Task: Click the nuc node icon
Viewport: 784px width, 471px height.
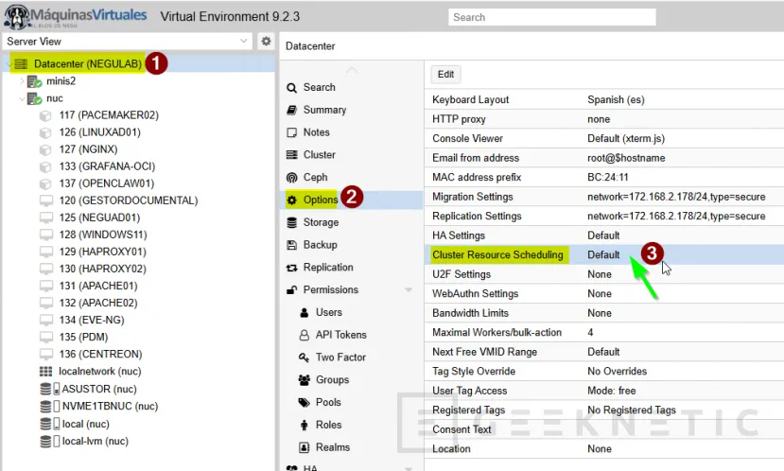Action: click(x=34, y=98)
